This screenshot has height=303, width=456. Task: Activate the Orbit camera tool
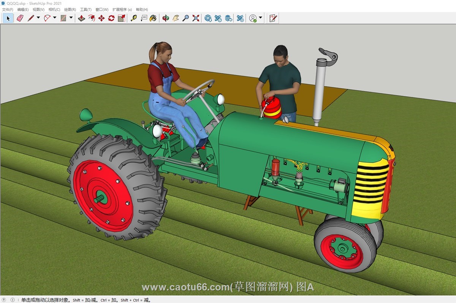click(165, 18)
